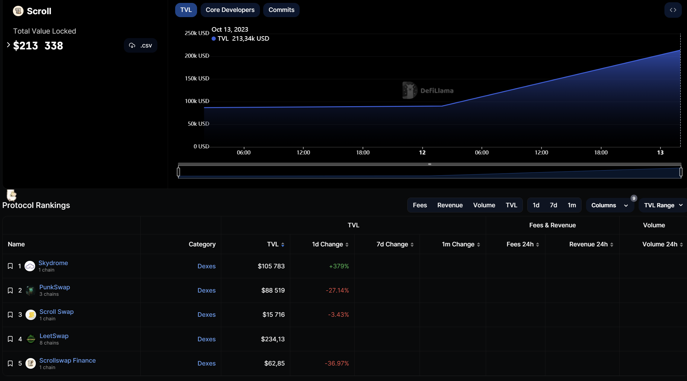
Task: Click the +379% change value
Action: [339, 266]
